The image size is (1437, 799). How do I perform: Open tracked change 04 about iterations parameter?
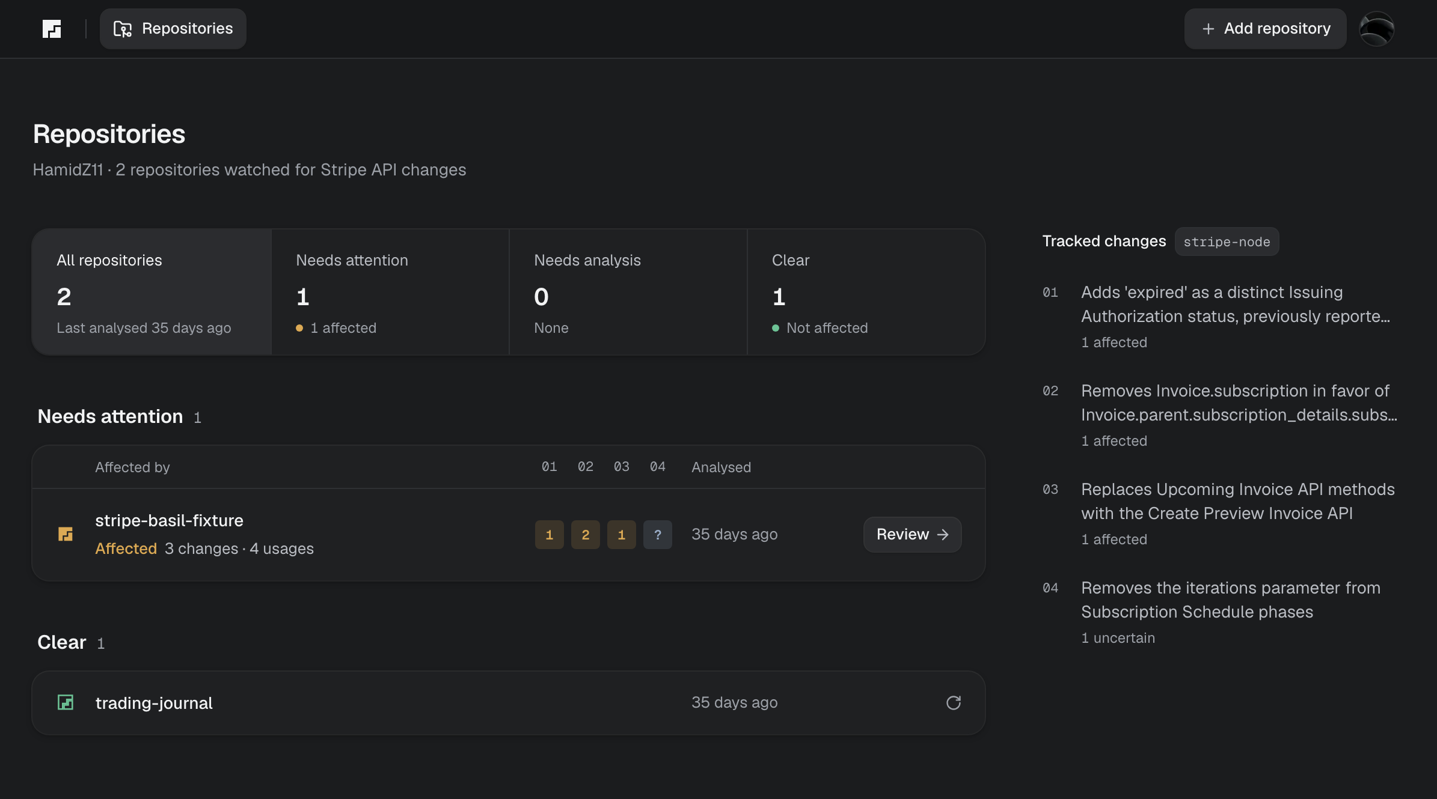click(1221, 612)
